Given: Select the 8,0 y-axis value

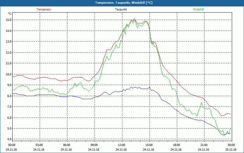Looking at the screenshot, I should tap(9, 96).
